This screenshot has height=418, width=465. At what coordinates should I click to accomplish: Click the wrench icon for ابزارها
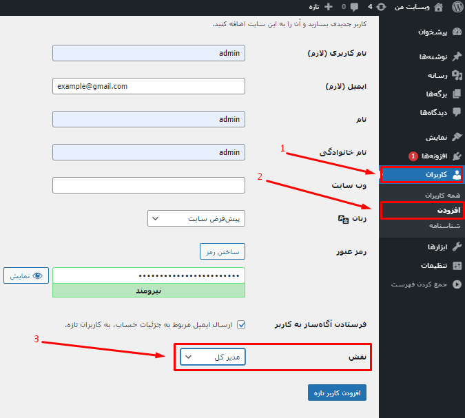(x=457, y=247)
